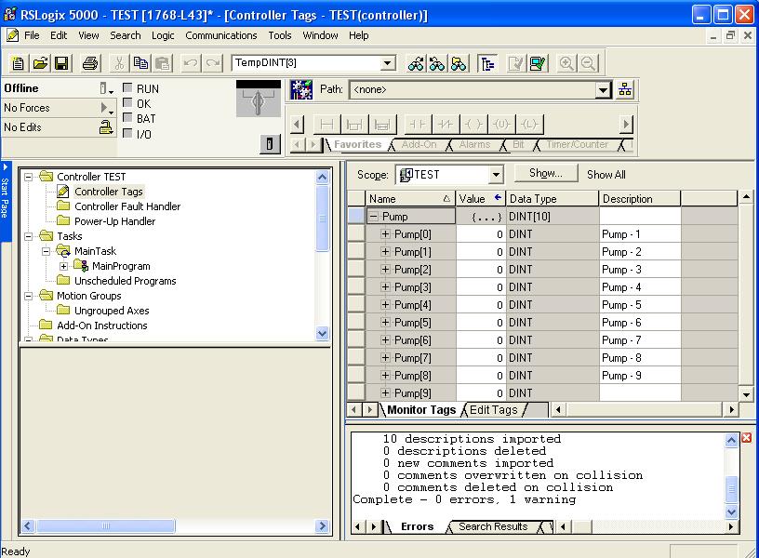Open the File menu
Image resolution: width=759 pixels, height=558 pixels.
point(32,35)
